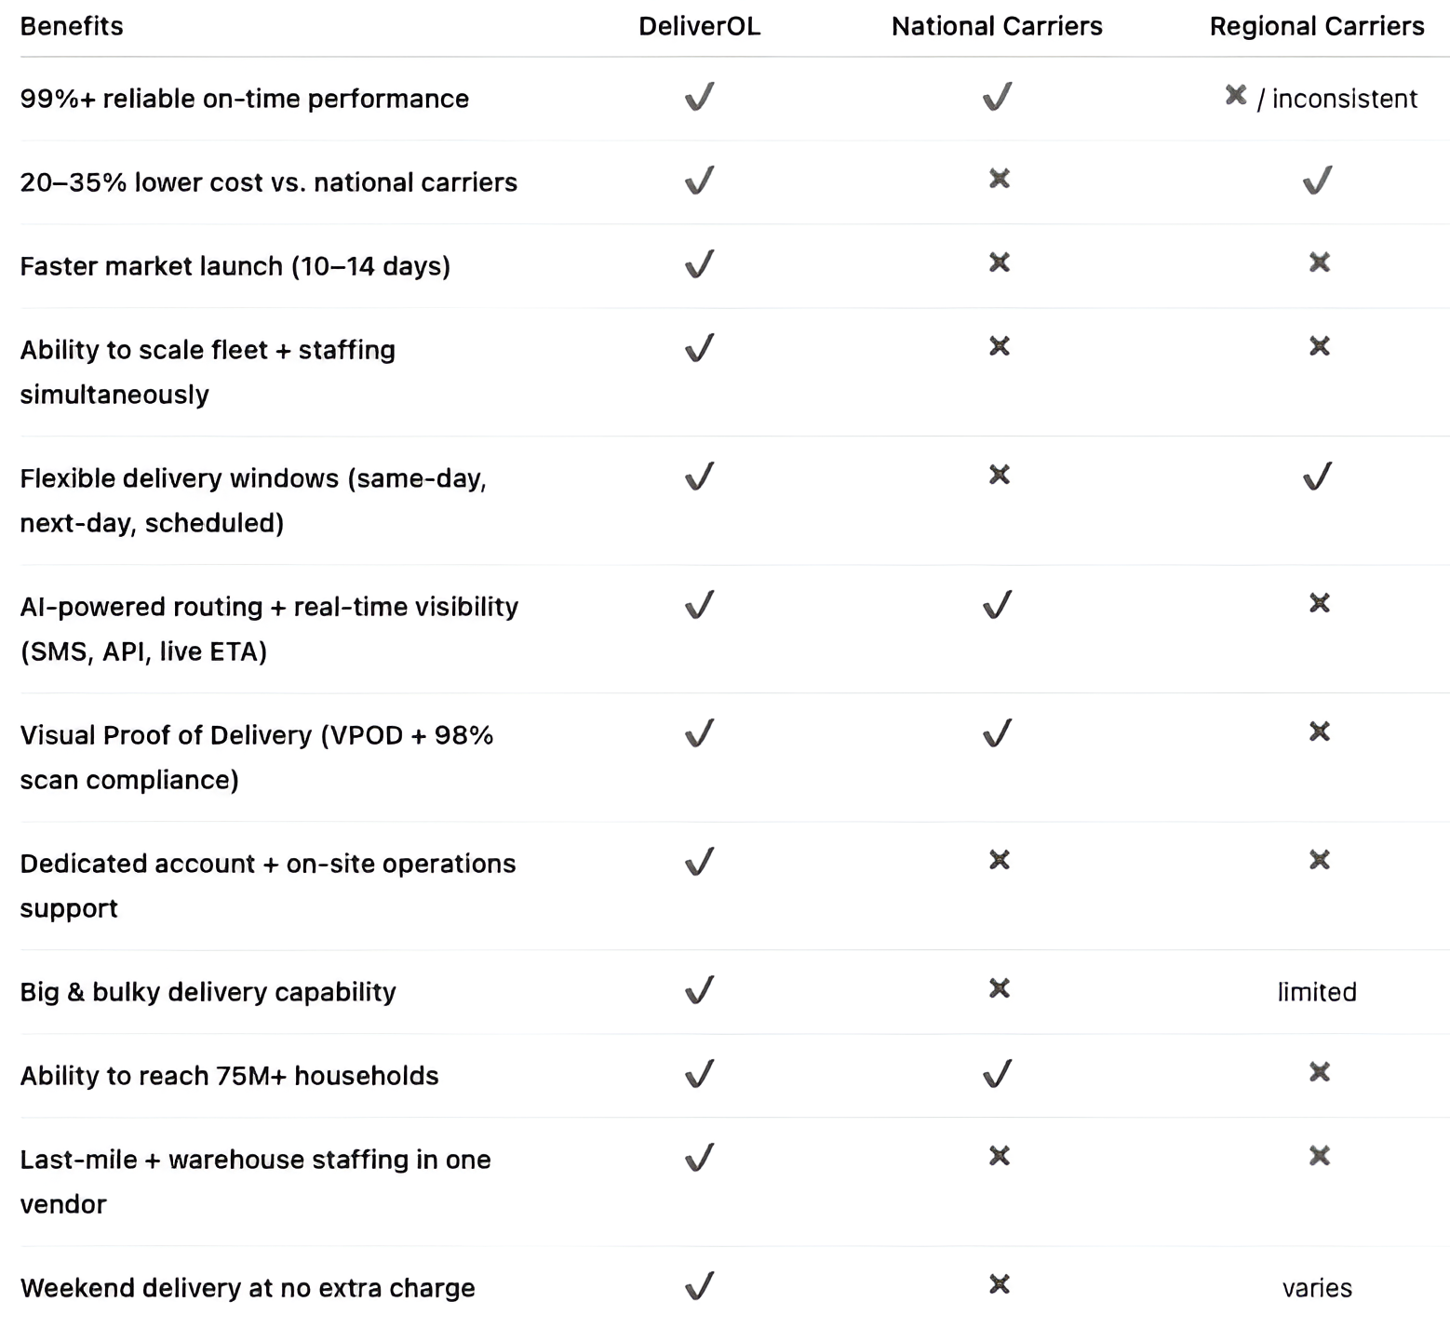Click the "limited" text in Regional Carriers column
This screenshot has height=1342, width=1450.
click(1316, 992)
